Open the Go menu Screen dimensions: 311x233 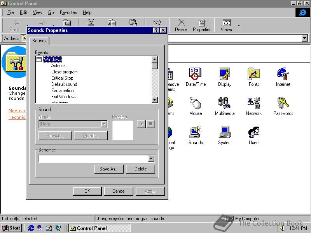51,12
